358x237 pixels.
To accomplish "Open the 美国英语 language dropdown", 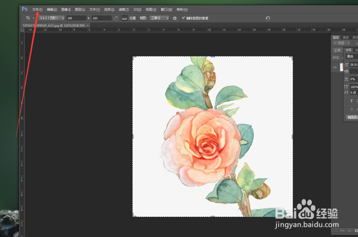I will 352,117.
